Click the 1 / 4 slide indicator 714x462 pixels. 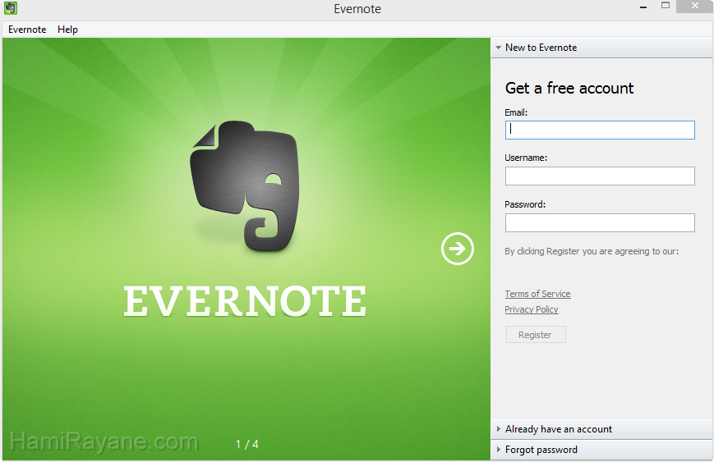[247, 444]
